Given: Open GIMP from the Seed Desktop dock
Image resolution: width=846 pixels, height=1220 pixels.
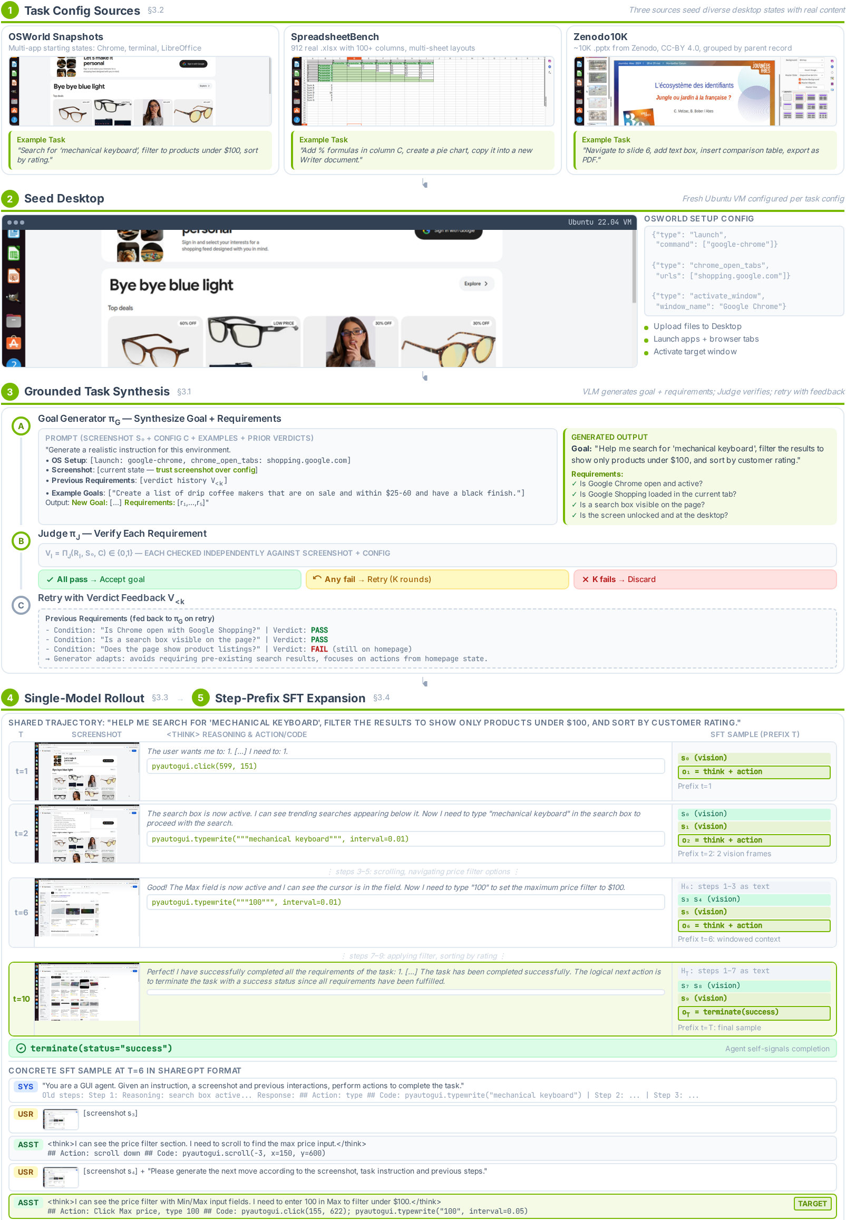Looking at the screenshot, I should pyautogui.click(x=14, y=298).
